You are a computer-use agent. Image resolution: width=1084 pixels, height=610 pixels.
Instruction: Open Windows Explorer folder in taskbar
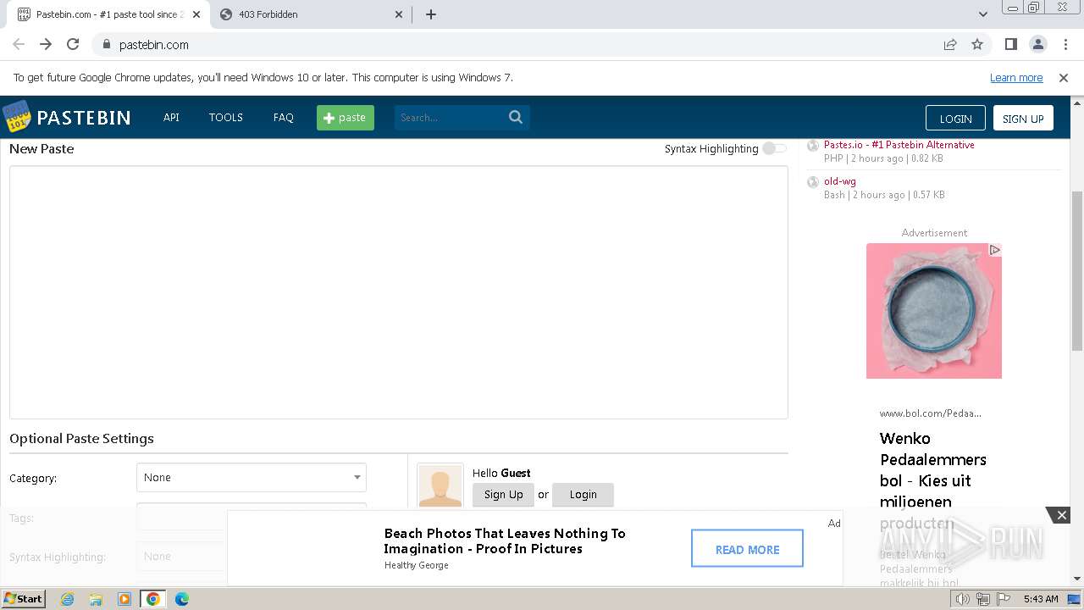[x=96, y=599]
